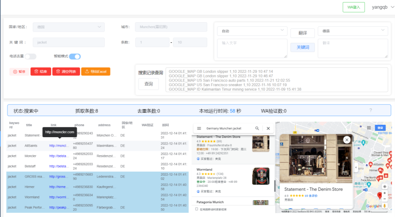Open the GROSS row link

[x=58, y=177]
